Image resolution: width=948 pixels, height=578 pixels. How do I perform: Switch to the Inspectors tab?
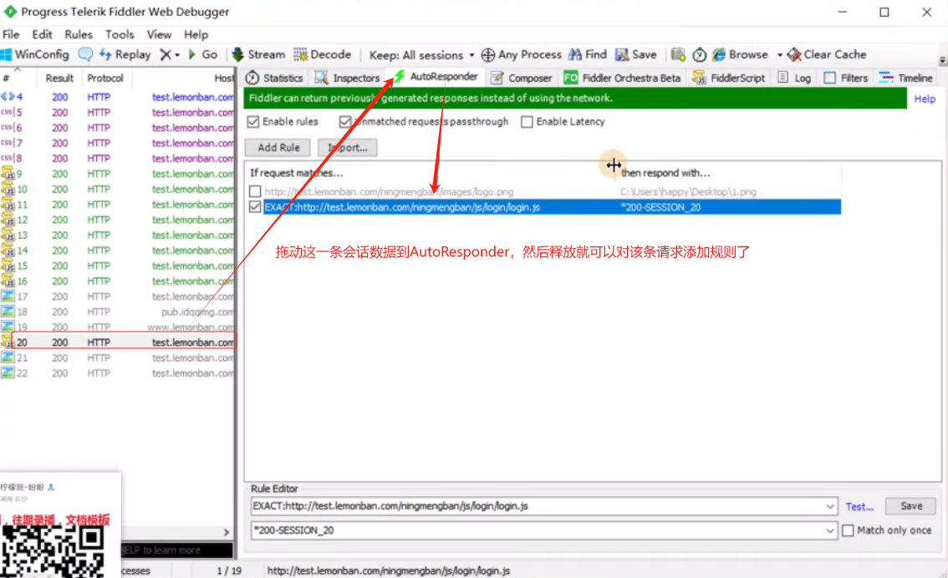click(347, 78)
